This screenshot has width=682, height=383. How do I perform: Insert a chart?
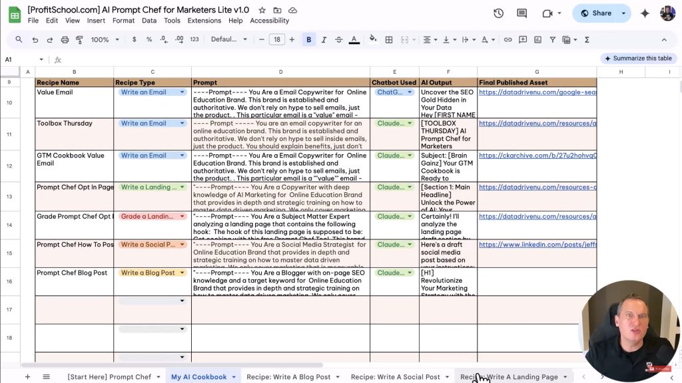[x=538, y=39]
